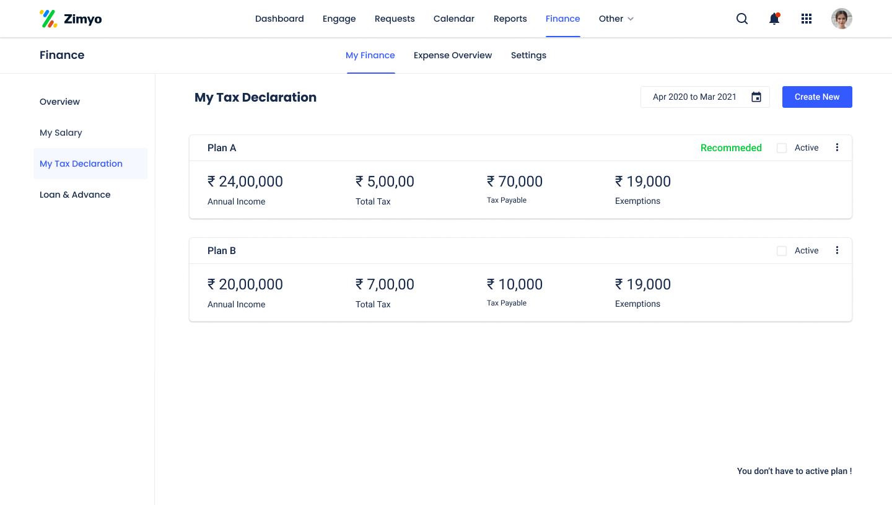Check the Active checkbox for Plan B
This screenshot has height=505, width=892.
[x=782, y=251]
